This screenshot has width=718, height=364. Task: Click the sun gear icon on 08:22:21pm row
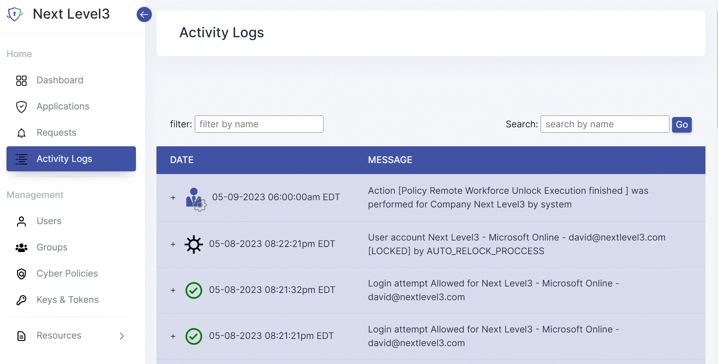(x=194, y=244)
